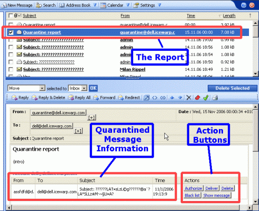Click the help question mark icon
This screenshot has height=211, width=259.
tap(244, 5)
